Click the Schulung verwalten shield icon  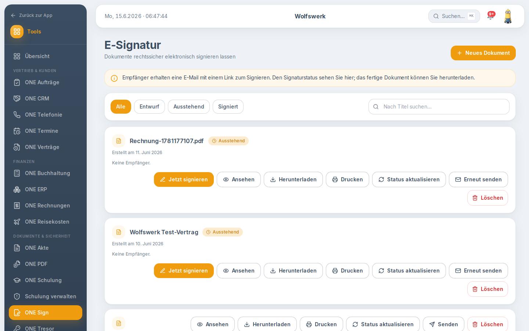tap(17, 296)
